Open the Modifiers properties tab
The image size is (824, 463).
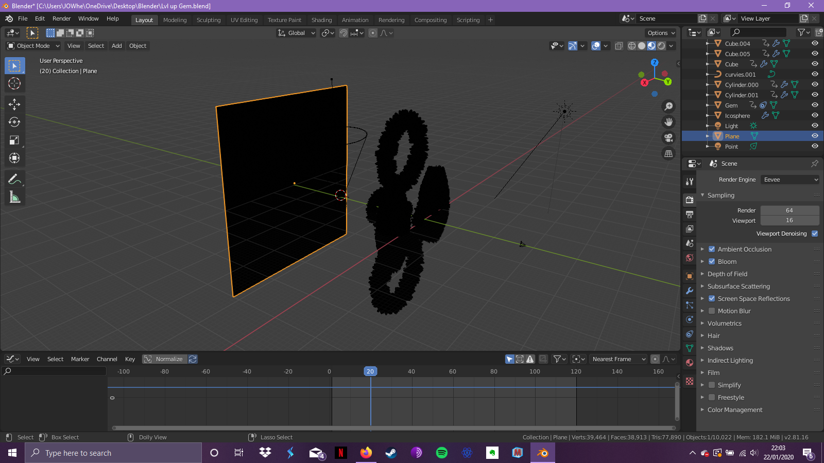click(690, 291)
